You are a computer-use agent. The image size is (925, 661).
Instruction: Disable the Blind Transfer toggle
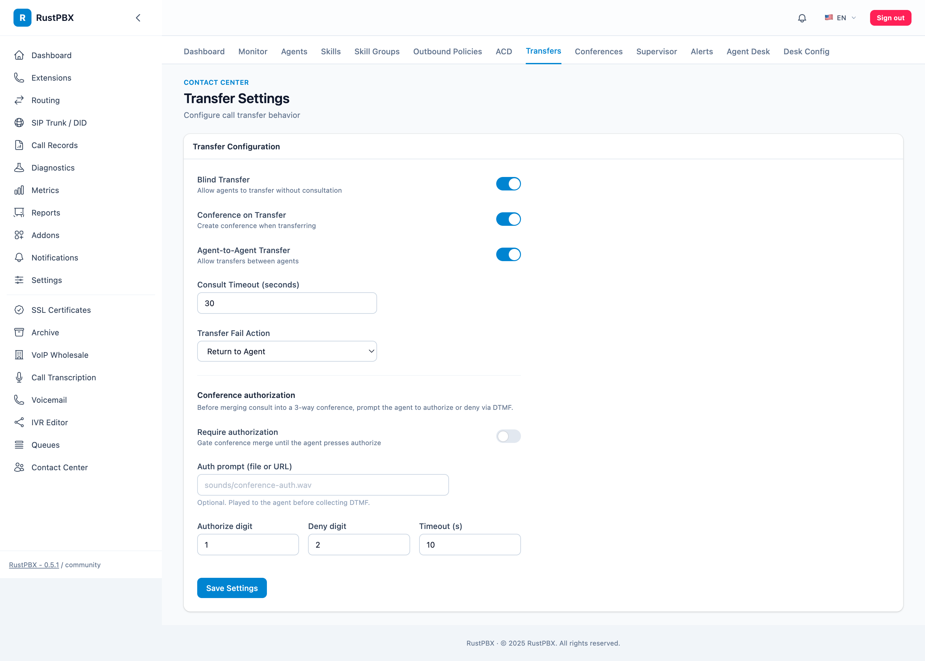click(508, 184)
